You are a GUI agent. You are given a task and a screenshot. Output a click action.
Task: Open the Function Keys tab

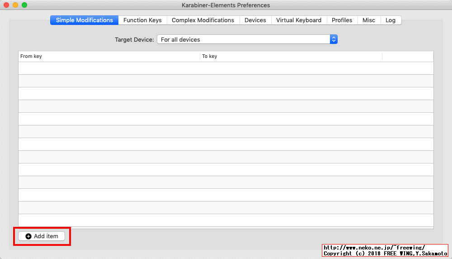click(x=142, y=20)
